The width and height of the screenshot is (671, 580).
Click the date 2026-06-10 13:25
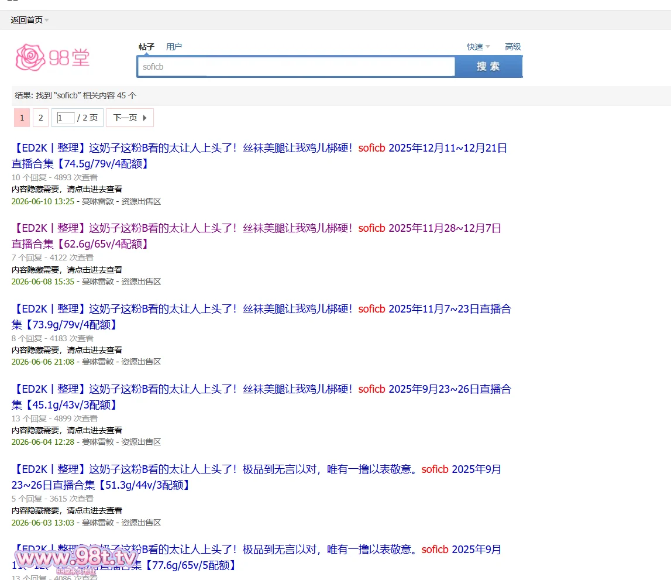coord(43,201)
